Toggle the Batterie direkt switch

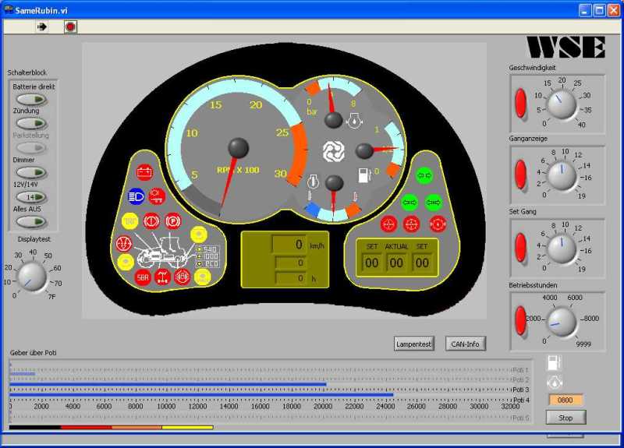click(x=31, y=99)
